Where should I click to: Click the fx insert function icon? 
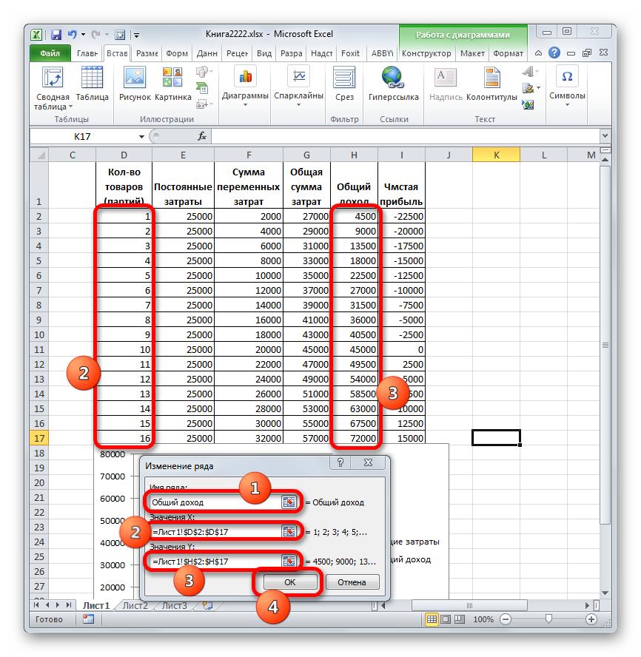tap(202, 136)
